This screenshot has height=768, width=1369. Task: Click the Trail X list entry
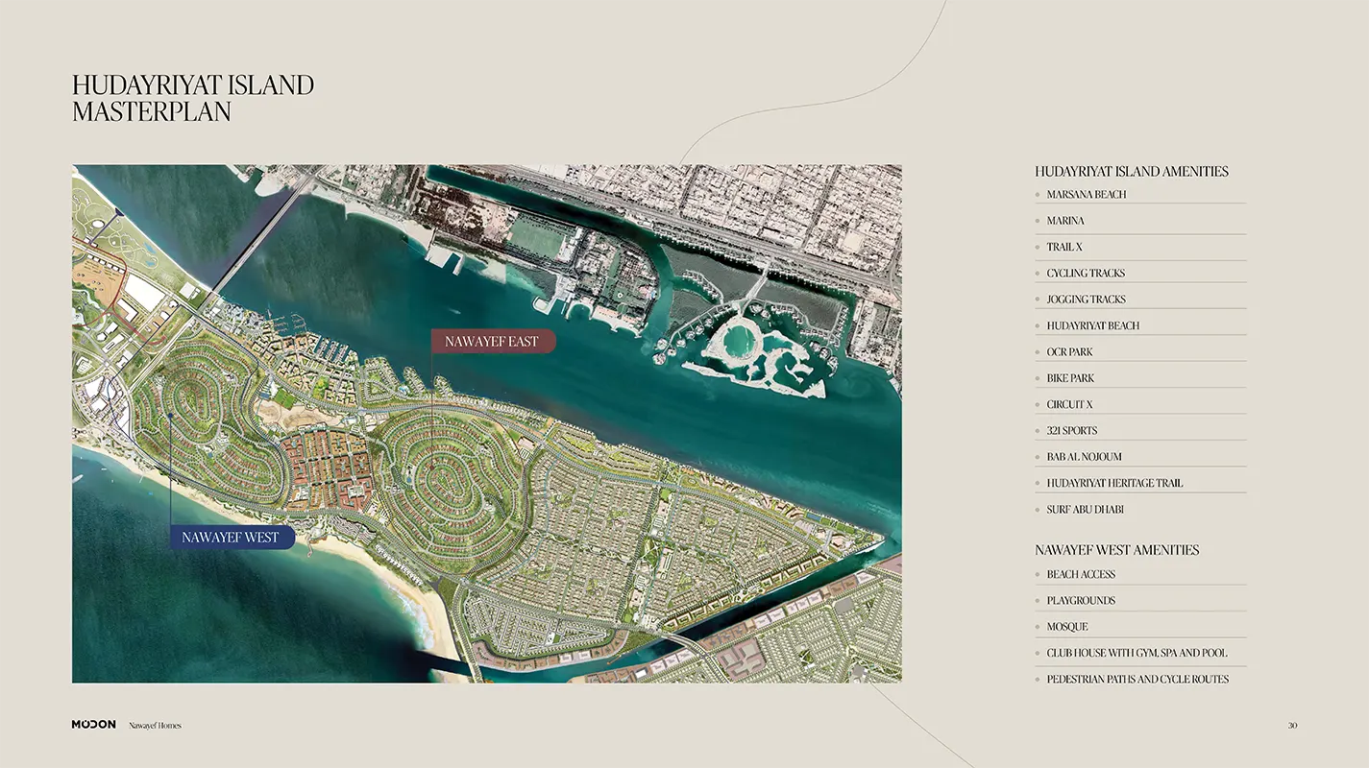pyautogui.click(x=1064, y=247)
